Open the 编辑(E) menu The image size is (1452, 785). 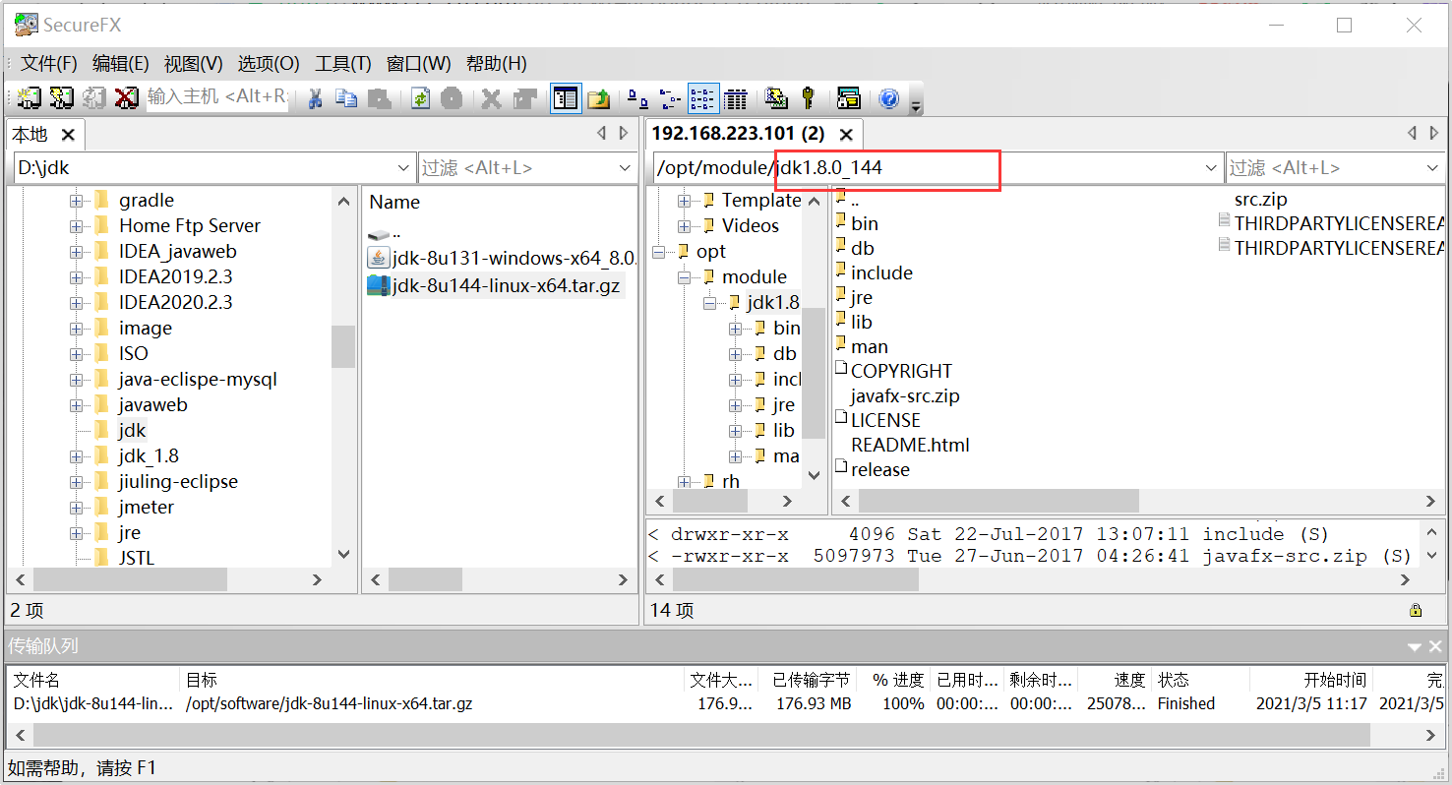point(121,64)
